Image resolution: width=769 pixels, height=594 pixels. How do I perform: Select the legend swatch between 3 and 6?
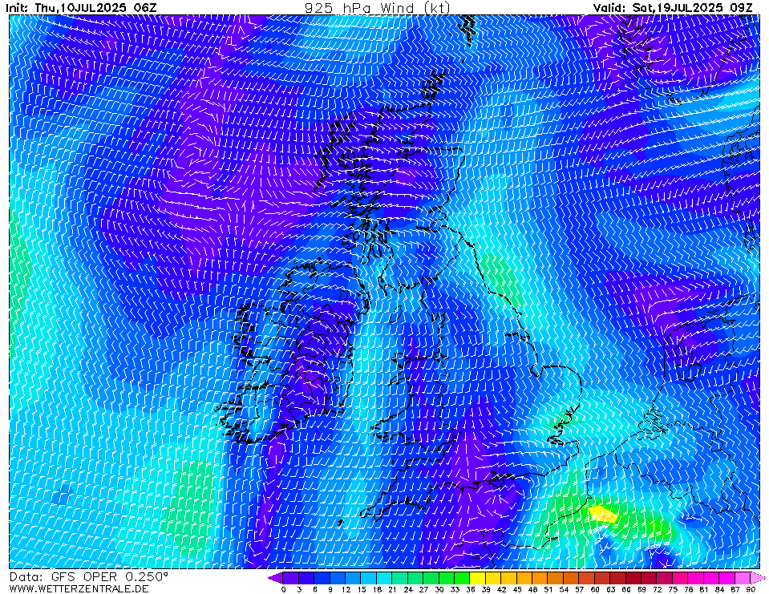[x=306, y=578]
